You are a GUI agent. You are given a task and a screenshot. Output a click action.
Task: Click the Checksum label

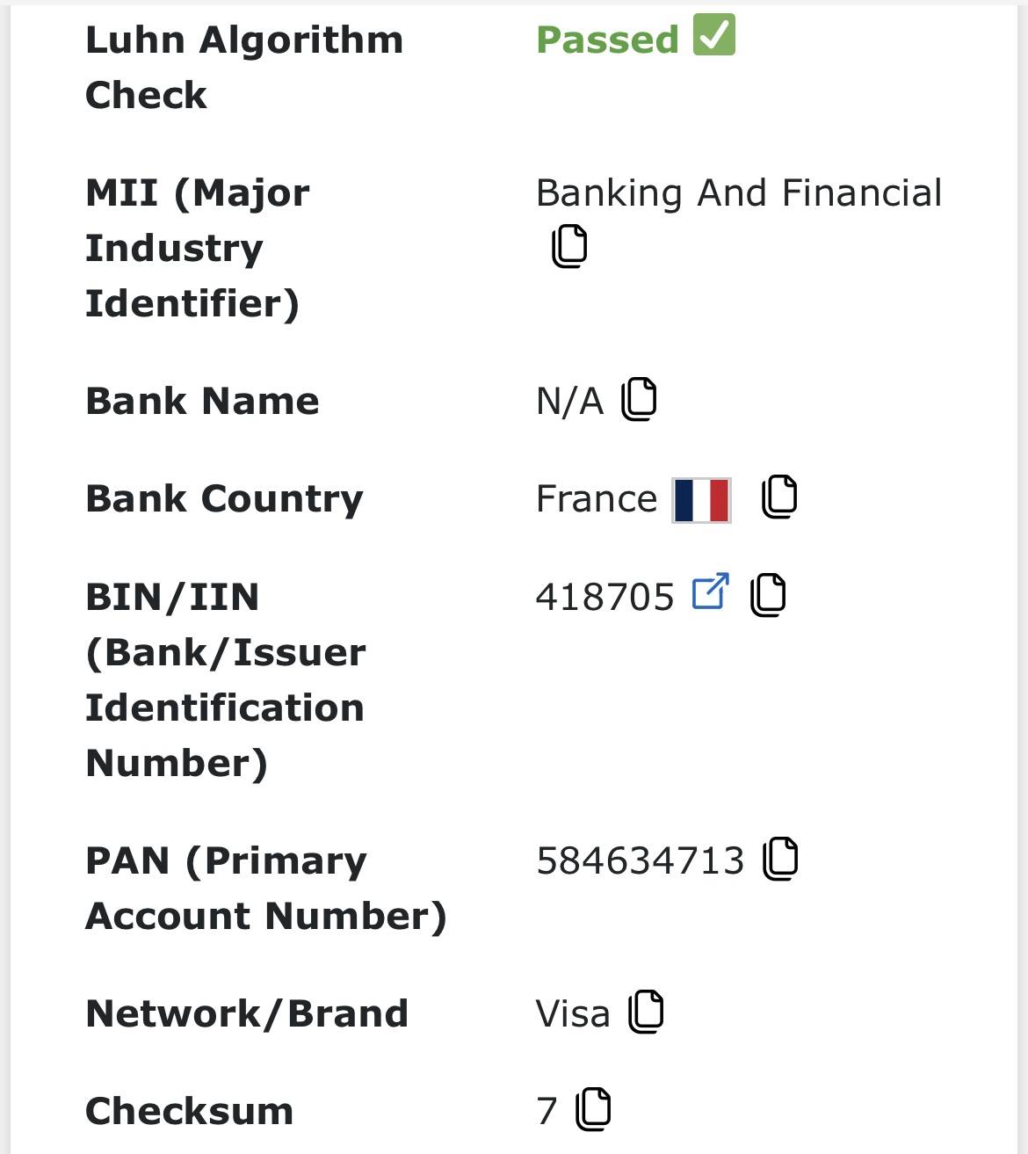point(189,1111)
